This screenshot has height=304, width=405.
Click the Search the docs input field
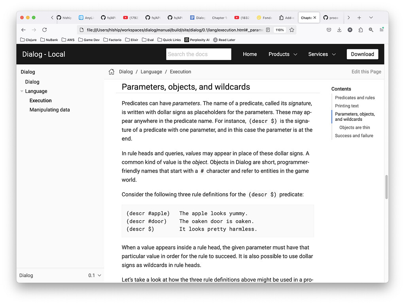pos(199,54)
